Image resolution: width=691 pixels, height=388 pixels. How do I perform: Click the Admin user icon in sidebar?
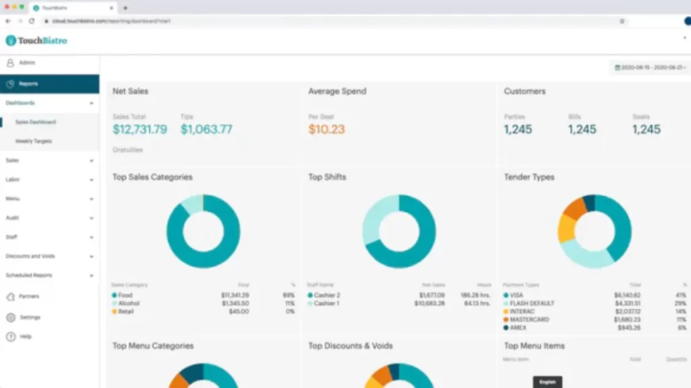[10, 63]
